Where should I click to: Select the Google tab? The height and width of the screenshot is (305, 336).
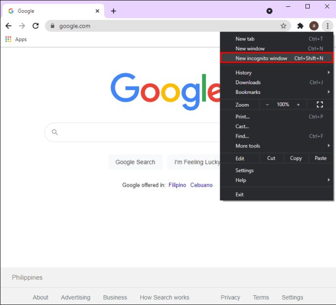[x=53, y=11]
